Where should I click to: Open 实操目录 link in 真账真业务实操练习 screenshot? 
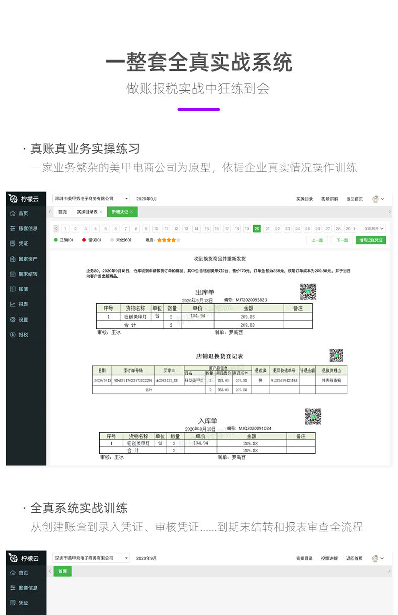(x=304, y=199)
